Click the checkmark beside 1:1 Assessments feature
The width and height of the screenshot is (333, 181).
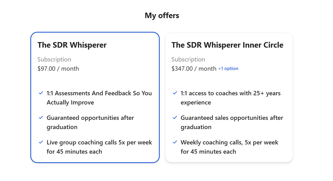click(x=40, y=93)
